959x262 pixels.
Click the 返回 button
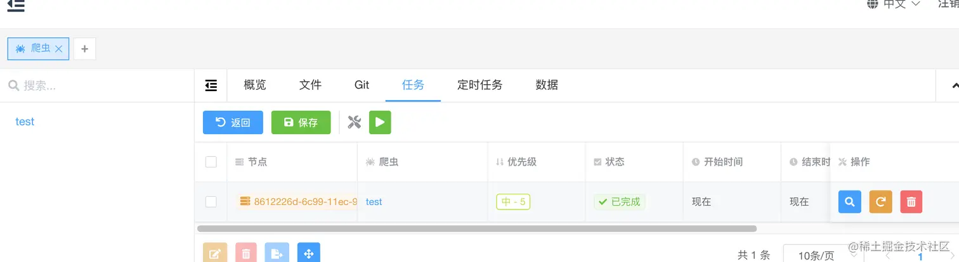233,123
